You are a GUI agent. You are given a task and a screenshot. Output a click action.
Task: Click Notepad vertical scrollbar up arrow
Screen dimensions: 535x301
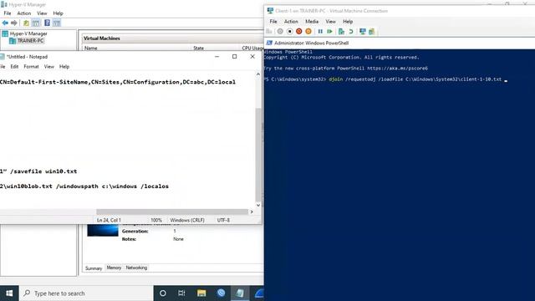coord(258,74)
